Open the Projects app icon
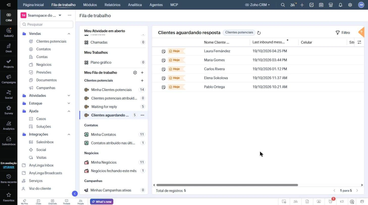The height and width of the screenshot is (205, 368). tap(9, 64)
